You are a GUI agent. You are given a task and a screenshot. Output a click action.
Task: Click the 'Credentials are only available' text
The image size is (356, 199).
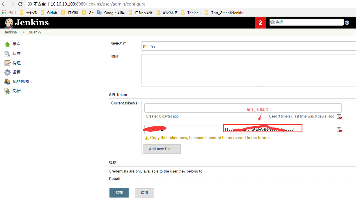point(155,171)
